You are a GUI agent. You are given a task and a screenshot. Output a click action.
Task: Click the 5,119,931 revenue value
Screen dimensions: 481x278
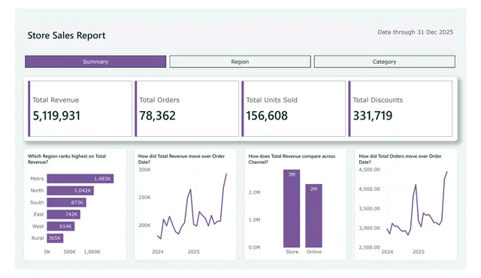click(x=56, y=116)
